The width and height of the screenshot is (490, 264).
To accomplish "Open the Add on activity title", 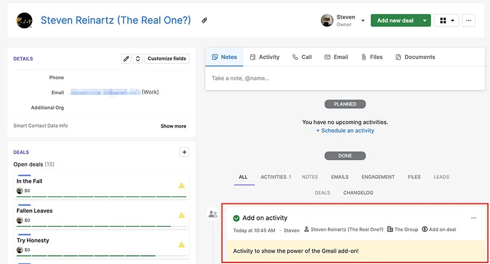I will pos(265,218).
